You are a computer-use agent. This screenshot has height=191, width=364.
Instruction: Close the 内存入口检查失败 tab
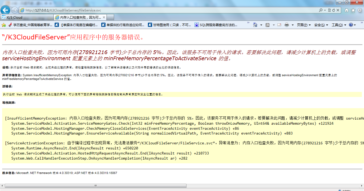coord(104,17)
